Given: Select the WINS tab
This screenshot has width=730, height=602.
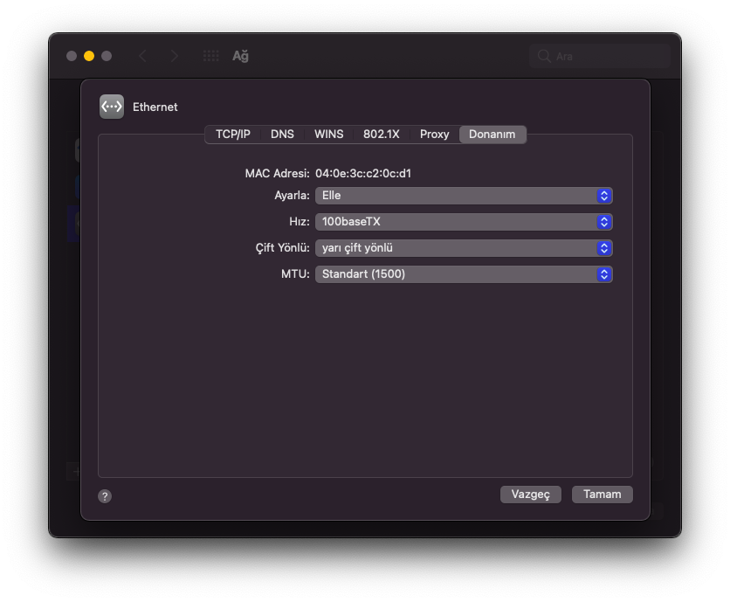Looking at the screenshot, I should tap(329, 134).
